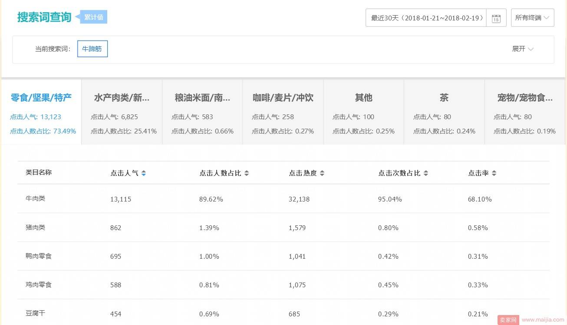Click the 当前搜索词 label

pyautogui.click(x=53, y=49)
